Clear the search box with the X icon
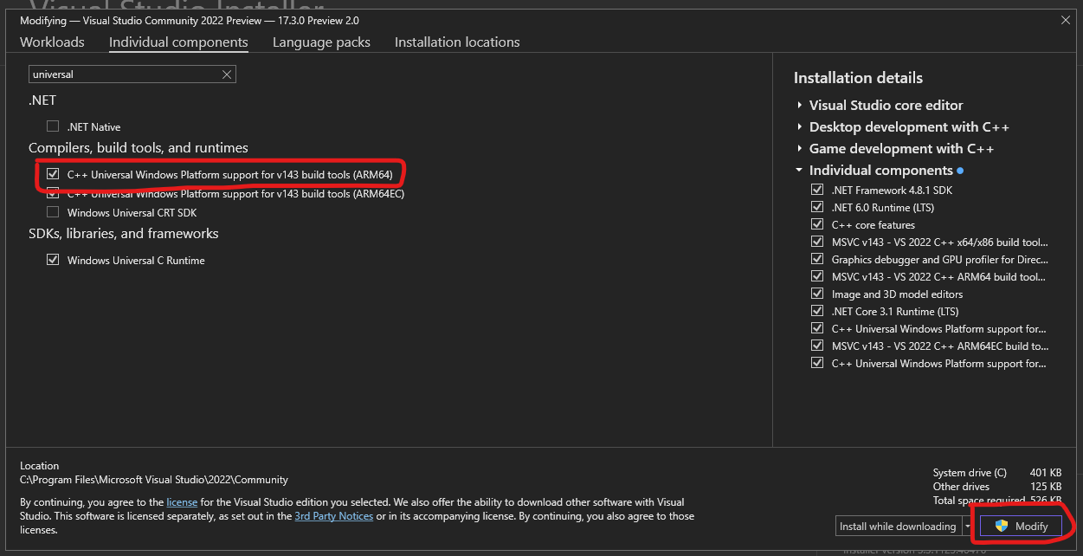This screenshot has width=1083, height=556. pyautogui.click(x=227, y=74)
